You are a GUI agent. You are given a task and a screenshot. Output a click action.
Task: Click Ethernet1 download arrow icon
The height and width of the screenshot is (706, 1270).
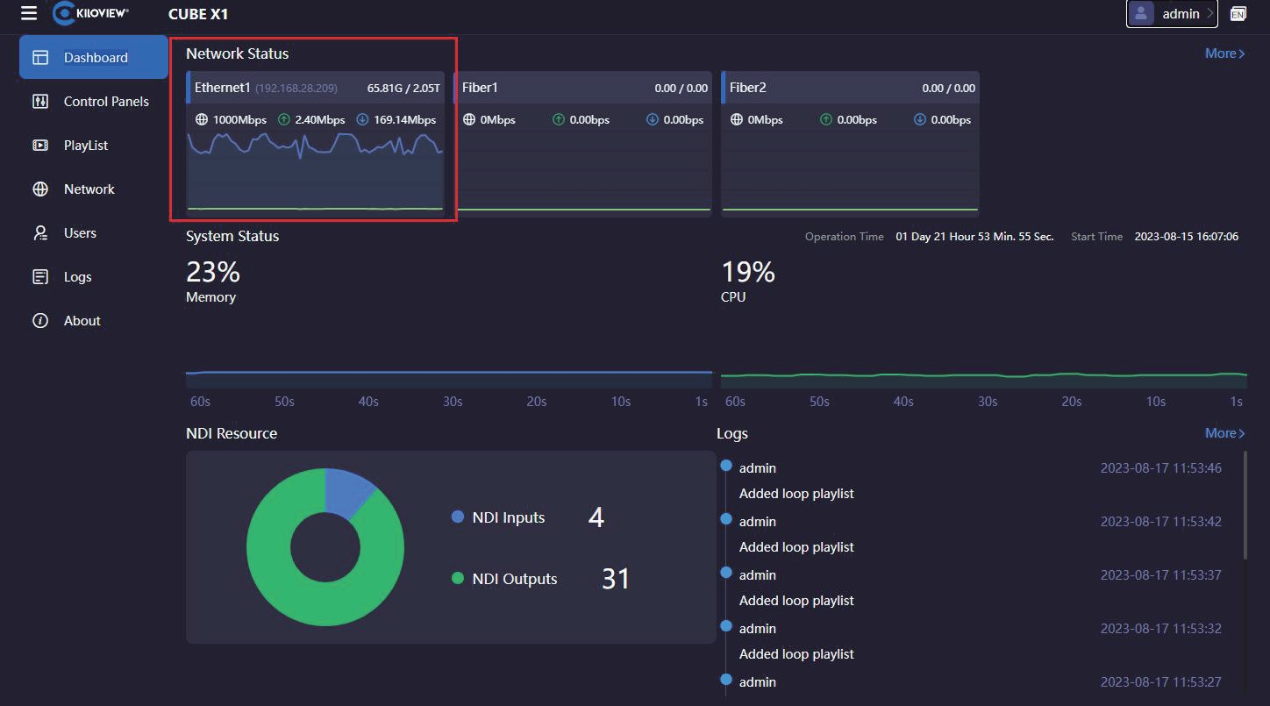[362, 119]
